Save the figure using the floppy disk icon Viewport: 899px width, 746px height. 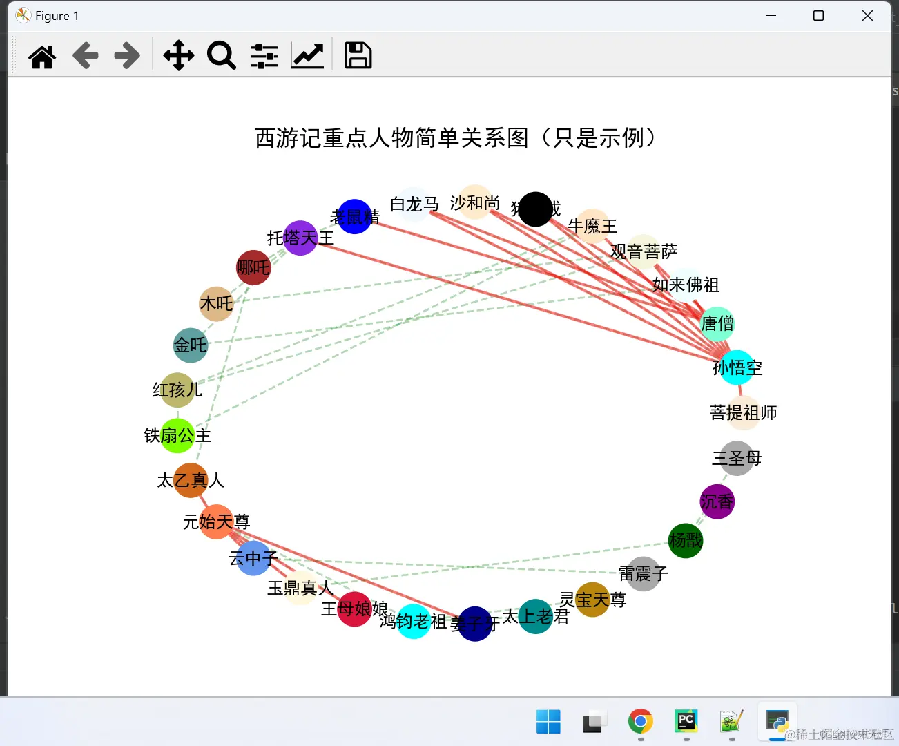358,55
